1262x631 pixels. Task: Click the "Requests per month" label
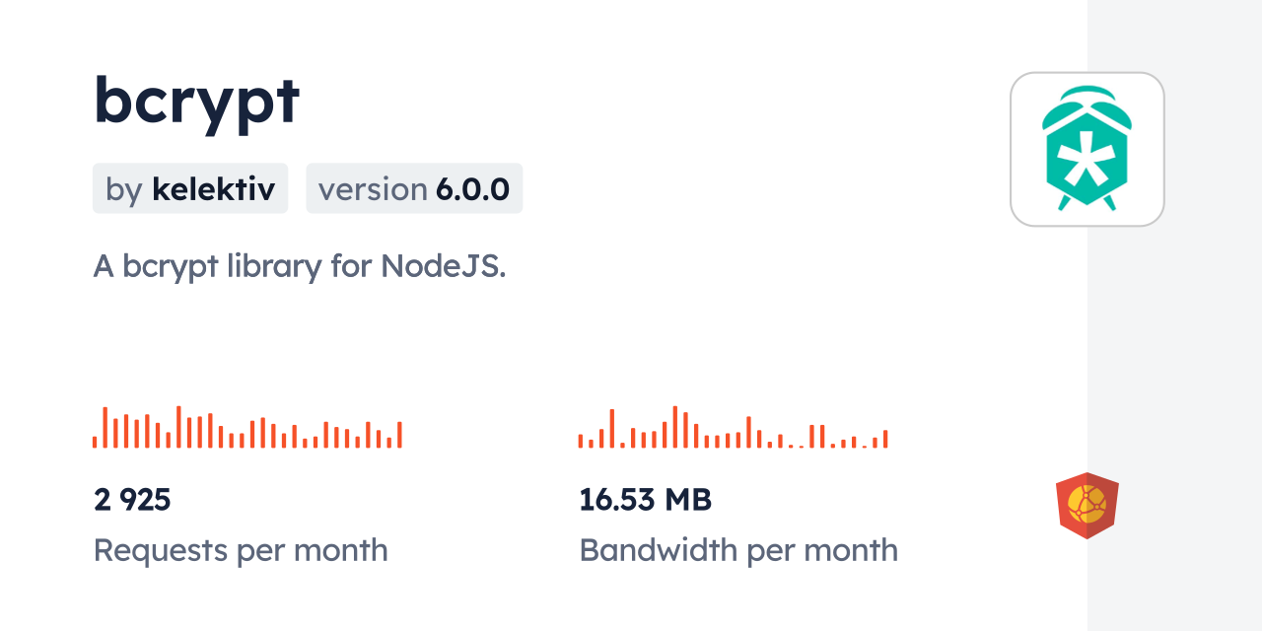tap(241, 550)
